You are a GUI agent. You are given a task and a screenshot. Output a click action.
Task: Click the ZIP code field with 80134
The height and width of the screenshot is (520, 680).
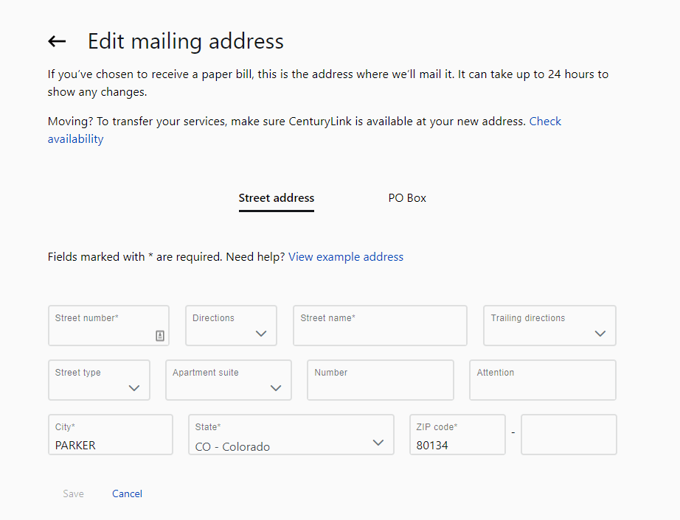click(x=457, y=435)
